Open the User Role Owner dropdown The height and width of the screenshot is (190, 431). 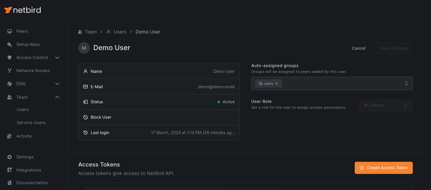(x=385, y=105)
